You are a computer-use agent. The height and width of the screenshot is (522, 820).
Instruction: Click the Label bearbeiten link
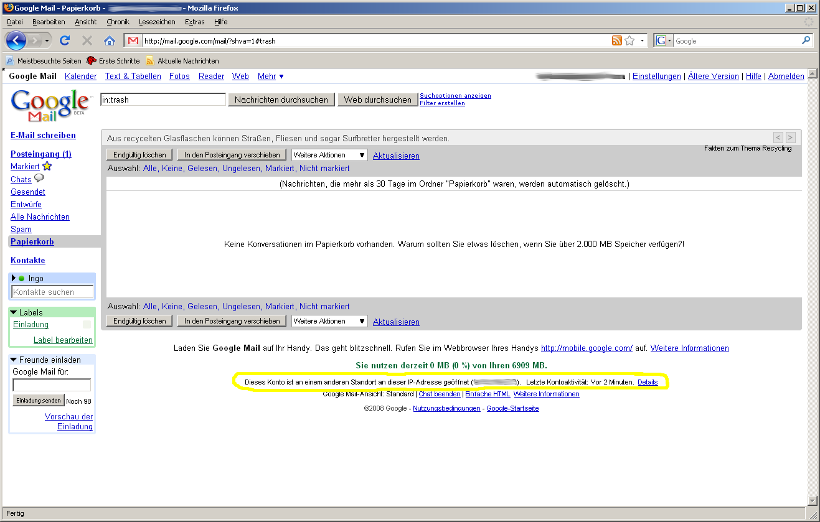point(63,340)
